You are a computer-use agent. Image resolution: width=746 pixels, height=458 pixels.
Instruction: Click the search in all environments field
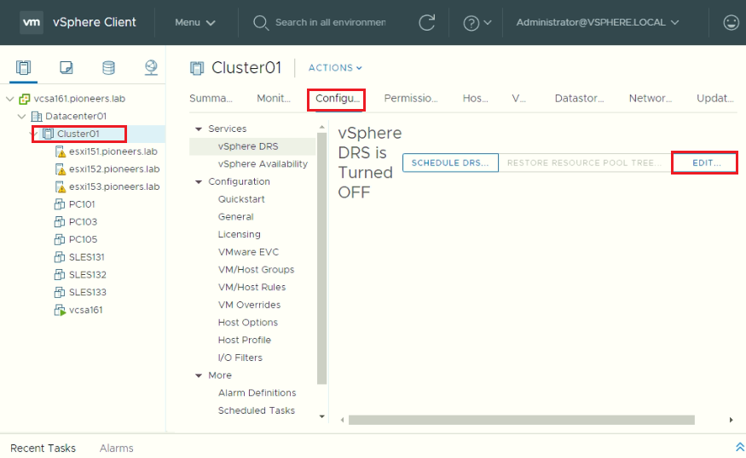tap(330, 23)
